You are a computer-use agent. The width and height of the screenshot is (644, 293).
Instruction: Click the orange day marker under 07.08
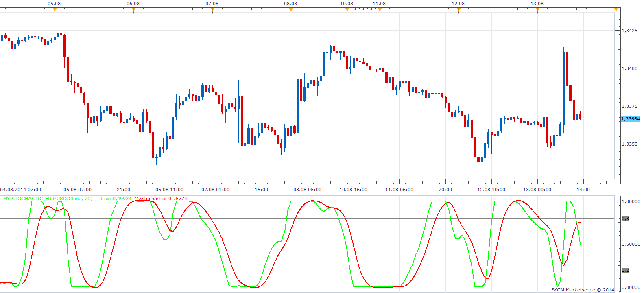coord(212,10)
